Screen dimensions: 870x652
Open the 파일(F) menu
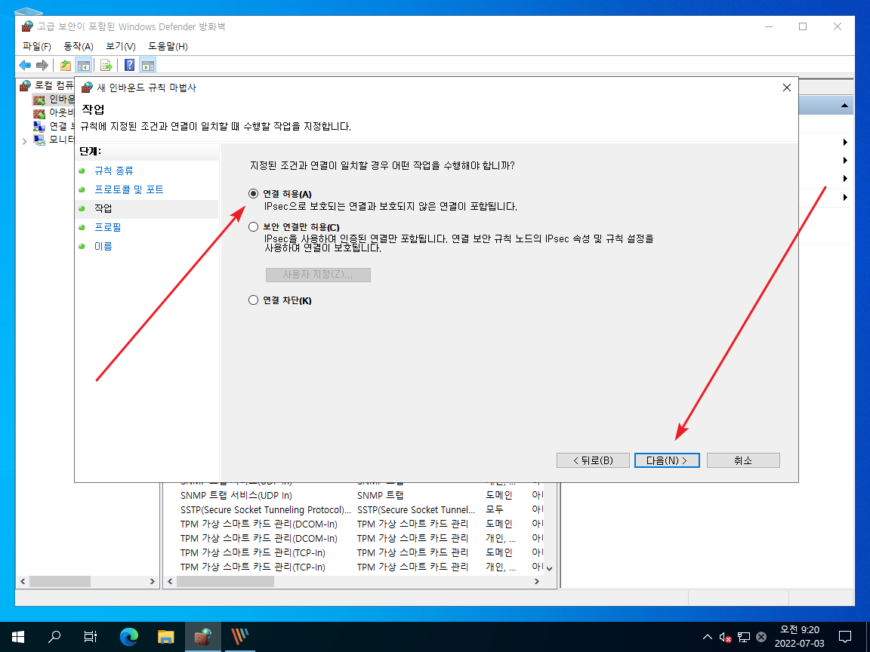tap(36, 47)
